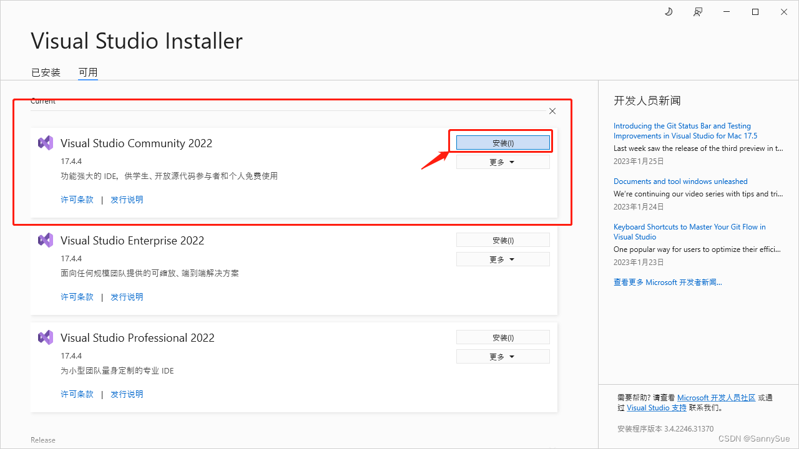Expand 更多 dropdown for Community 2022
Screen dimensions: 799x449
point(503,162)
